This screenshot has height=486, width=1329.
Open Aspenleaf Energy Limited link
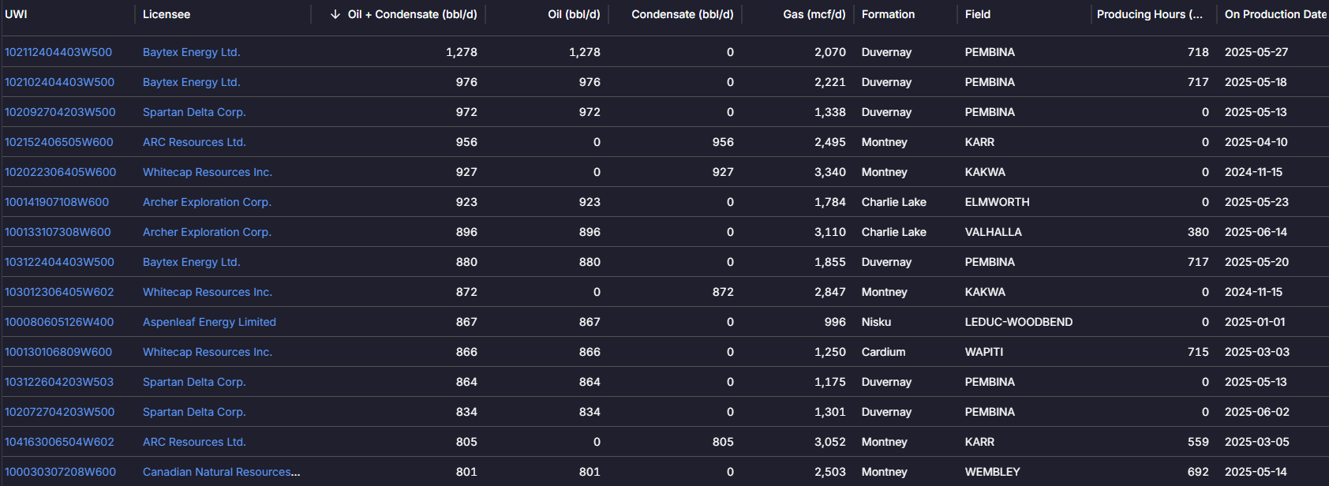click(209, 322)
